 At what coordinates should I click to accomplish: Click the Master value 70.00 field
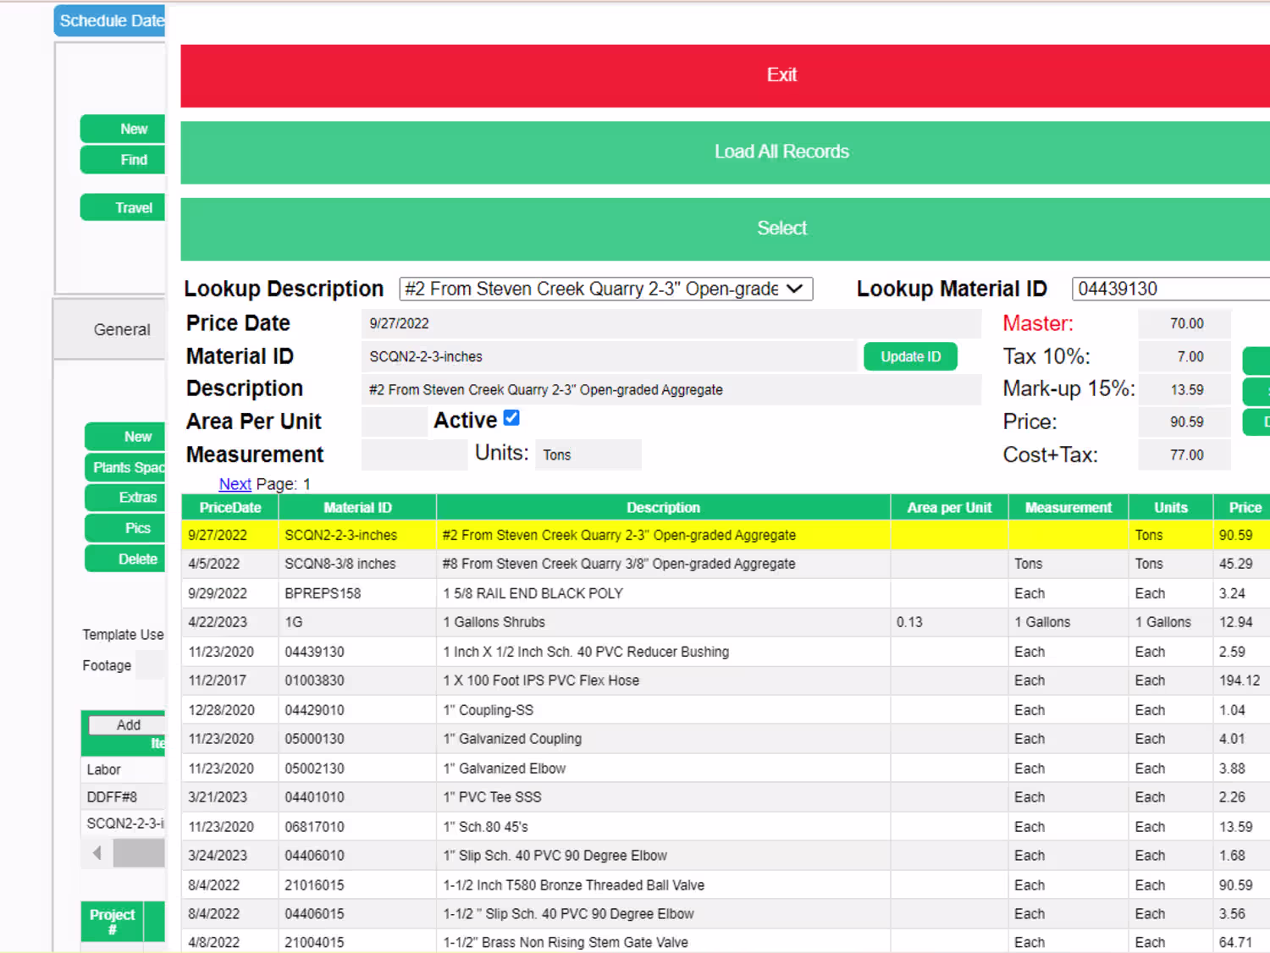pyautogui.click(x=1184, y=324)
